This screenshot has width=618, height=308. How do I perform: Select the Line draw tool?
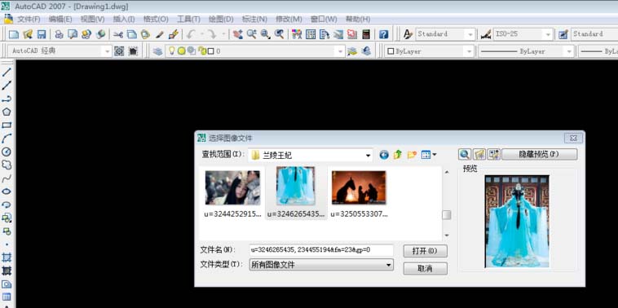7,72
